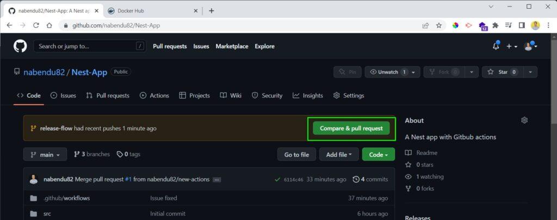
Task: Bookmark this page with the star icon
Action: 439,25
